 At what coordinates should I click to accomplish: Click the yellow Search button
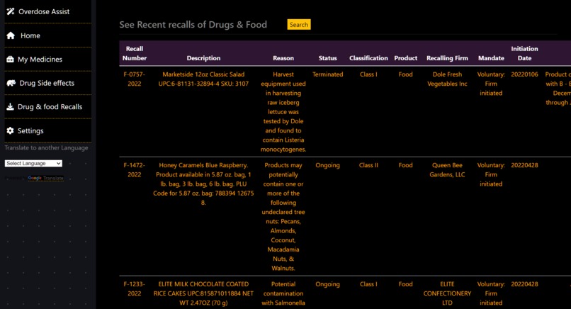(299, 24)
